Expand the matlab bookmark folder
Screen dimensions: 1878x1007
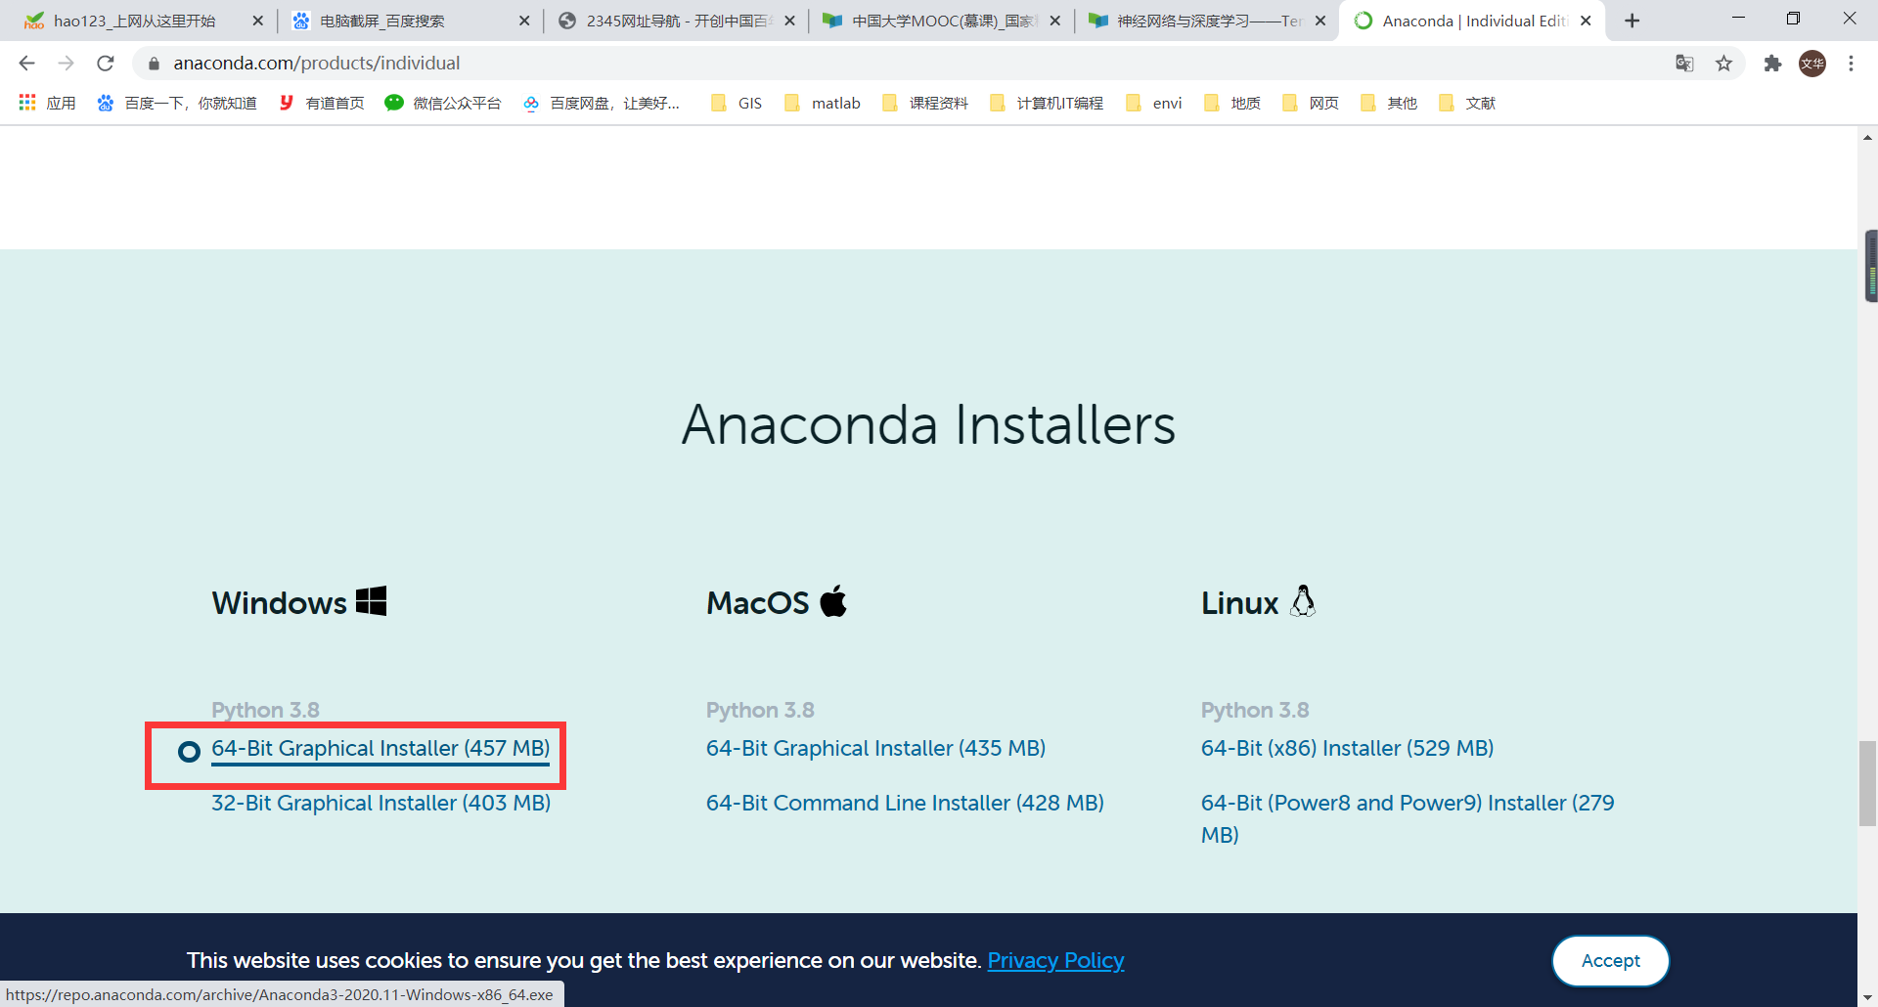pyautogui.click(x=823, y=103)
